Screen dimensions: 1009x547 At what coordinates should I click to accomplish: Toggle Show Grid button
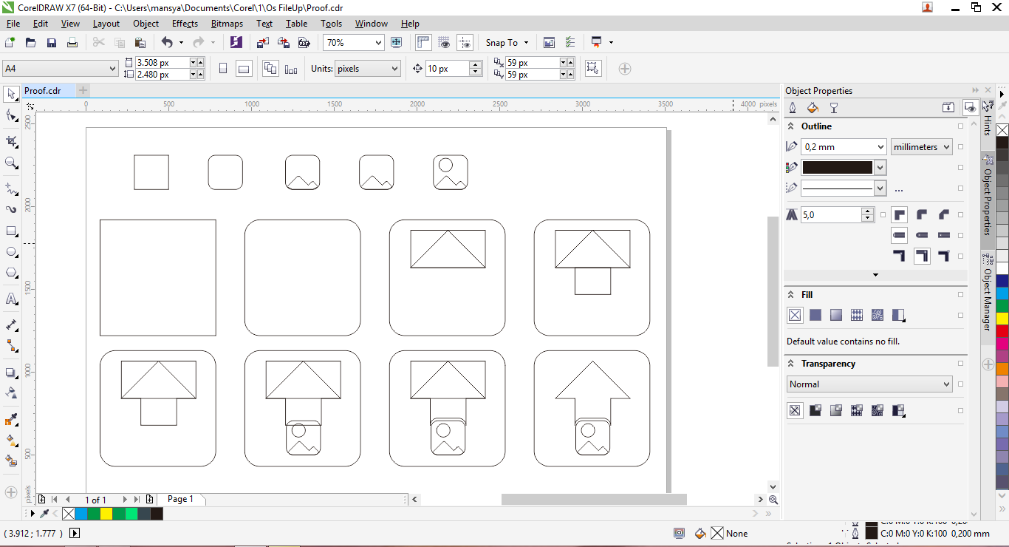tap(444, 43)
